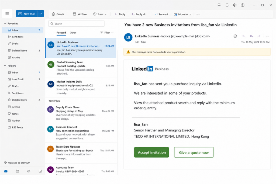Click Upgrade to premium
This screenshot has width=276, height=184.
(17, 163)
